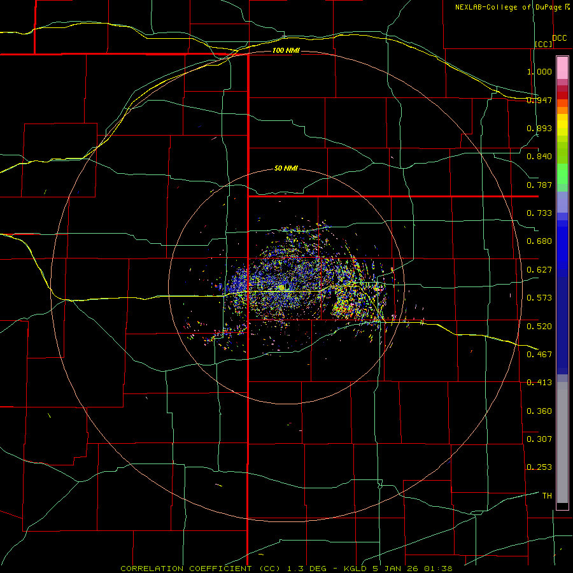Select the 0.733 legend value
Screen dimensions: 573x573
[539, 213]
